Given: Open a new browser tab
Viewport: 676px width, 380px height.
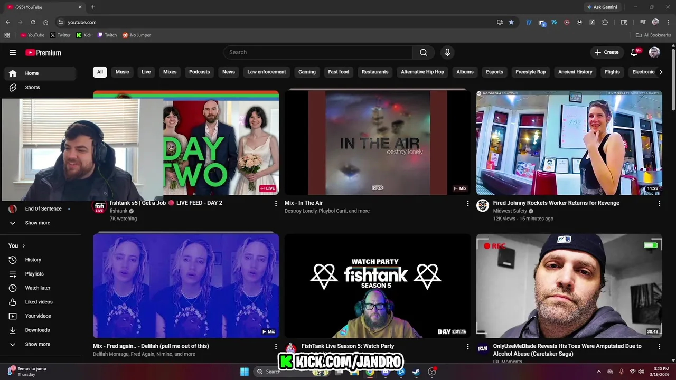Looking at the screenshot, I should point(93,7).
